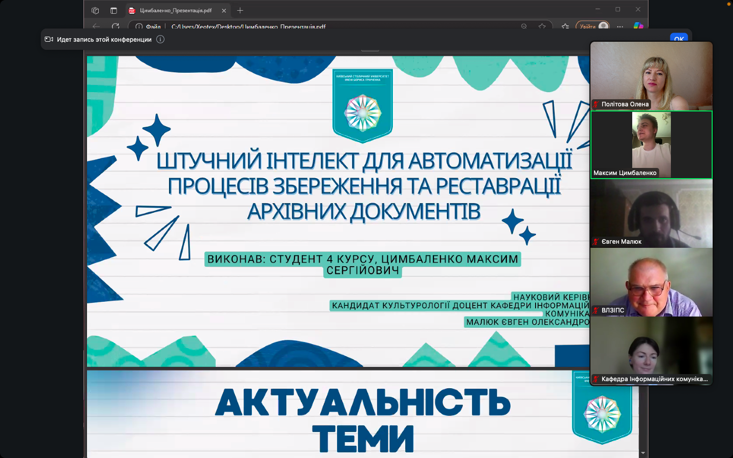Open the favorites list icon
The width and height of the screenshot is (733, 458).
[565, 26]
